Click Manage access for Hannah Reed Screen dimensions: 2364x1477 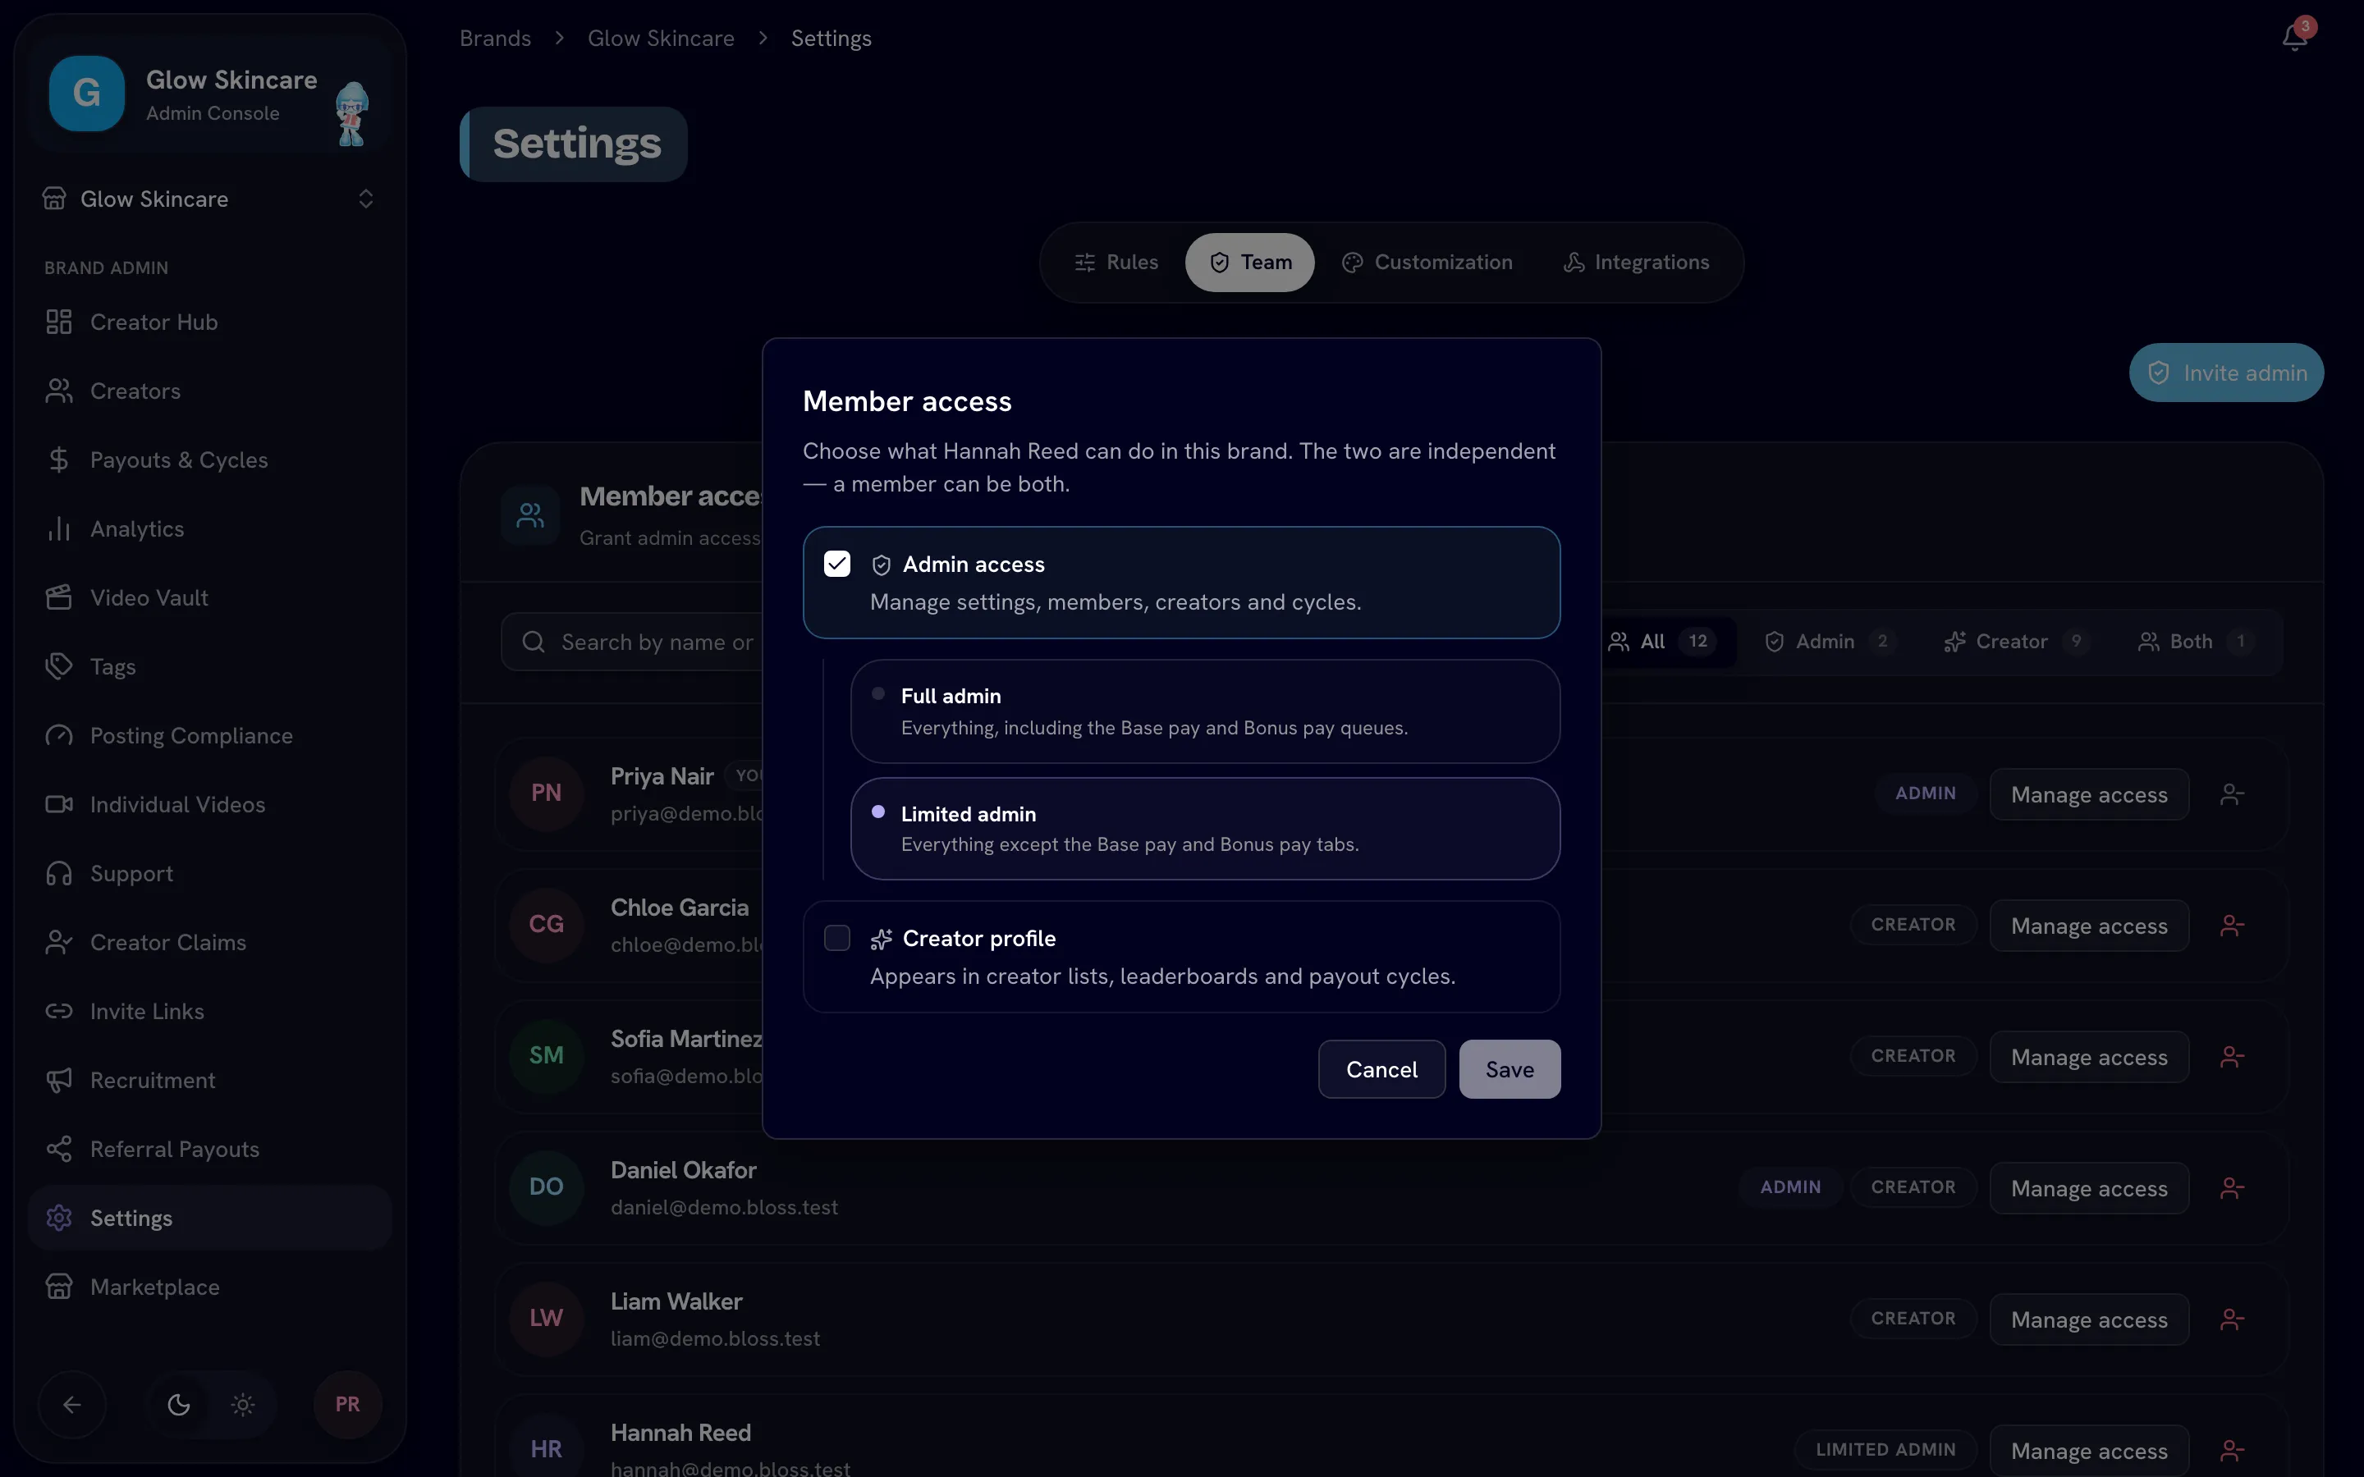tap(2088, 1452)
